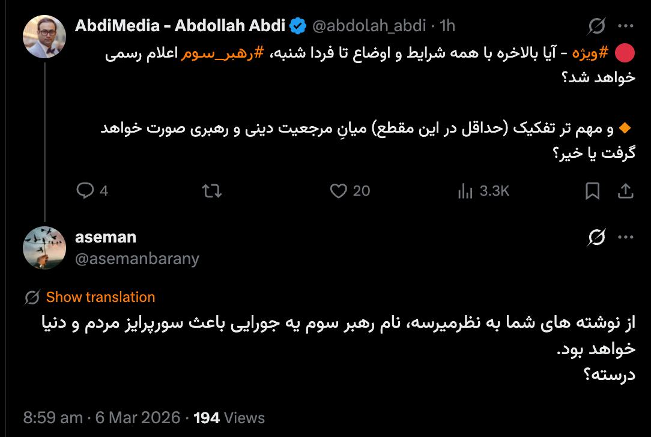This screenshot has height=437, width=651.
Task: Like the AbdiMedia post
Action: (x=339, y=191)
